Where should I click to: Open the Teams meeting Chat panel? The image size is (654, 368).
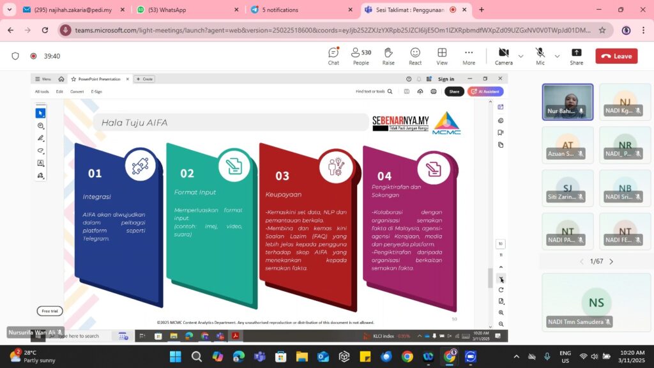click(x=333, y=56)
